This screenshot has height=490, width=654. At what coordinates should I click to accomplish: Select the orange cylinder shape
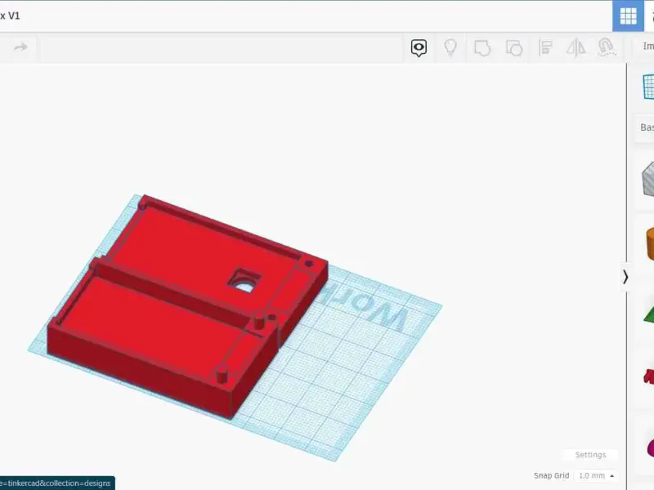650,243
